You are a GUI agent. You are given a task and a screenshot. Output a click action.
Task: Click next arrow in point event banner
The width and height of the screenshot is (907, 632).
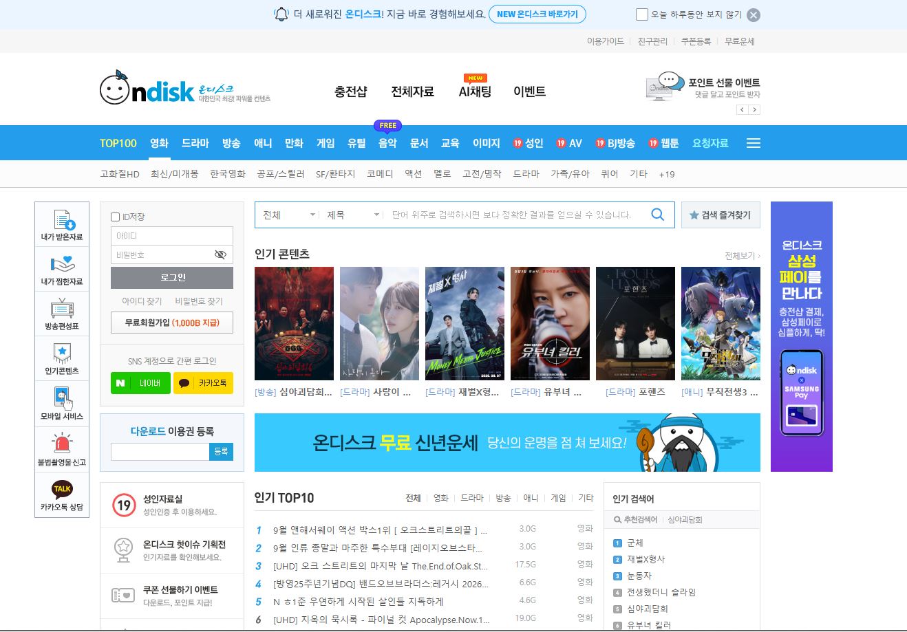(755, 110)
